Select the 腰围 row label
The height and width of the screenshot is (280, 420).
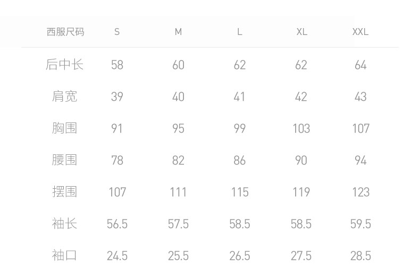(x=65, y=160)
